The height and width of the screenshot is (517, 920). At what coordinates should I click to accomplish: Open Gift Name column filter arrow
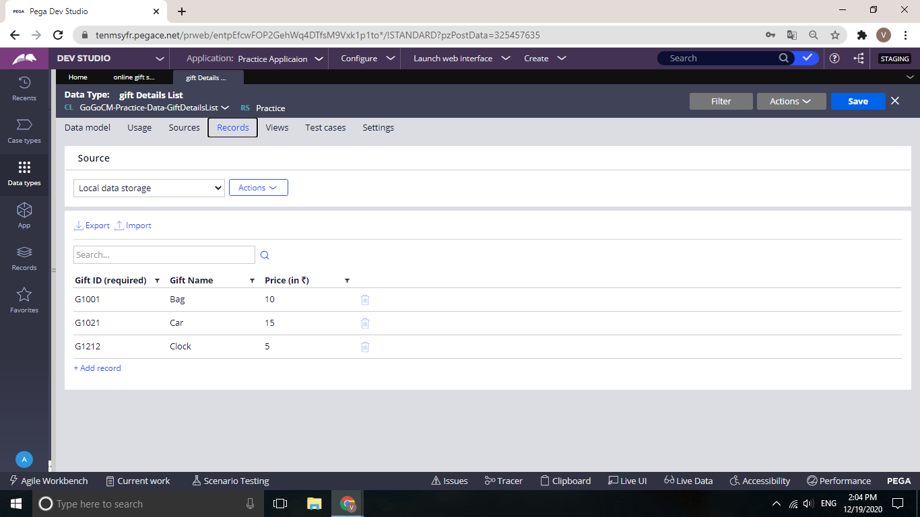[253, 281]
